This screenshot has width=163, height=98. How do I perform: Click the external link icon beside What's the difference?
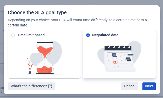click(x=50, y=86)
